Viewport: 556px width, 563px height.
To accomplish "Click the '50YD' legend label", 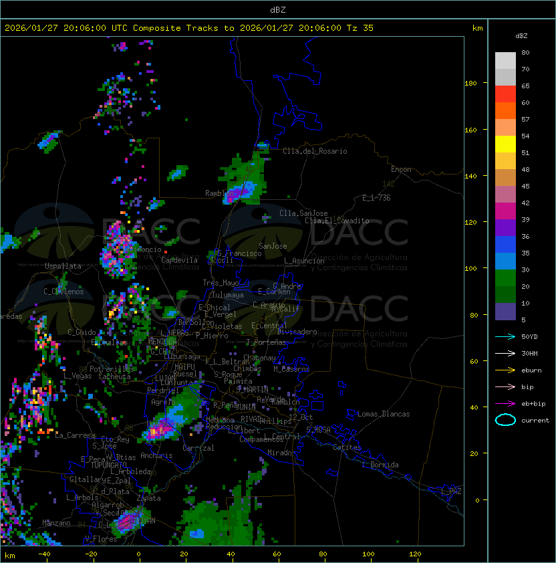I will (x=529, y=337).
